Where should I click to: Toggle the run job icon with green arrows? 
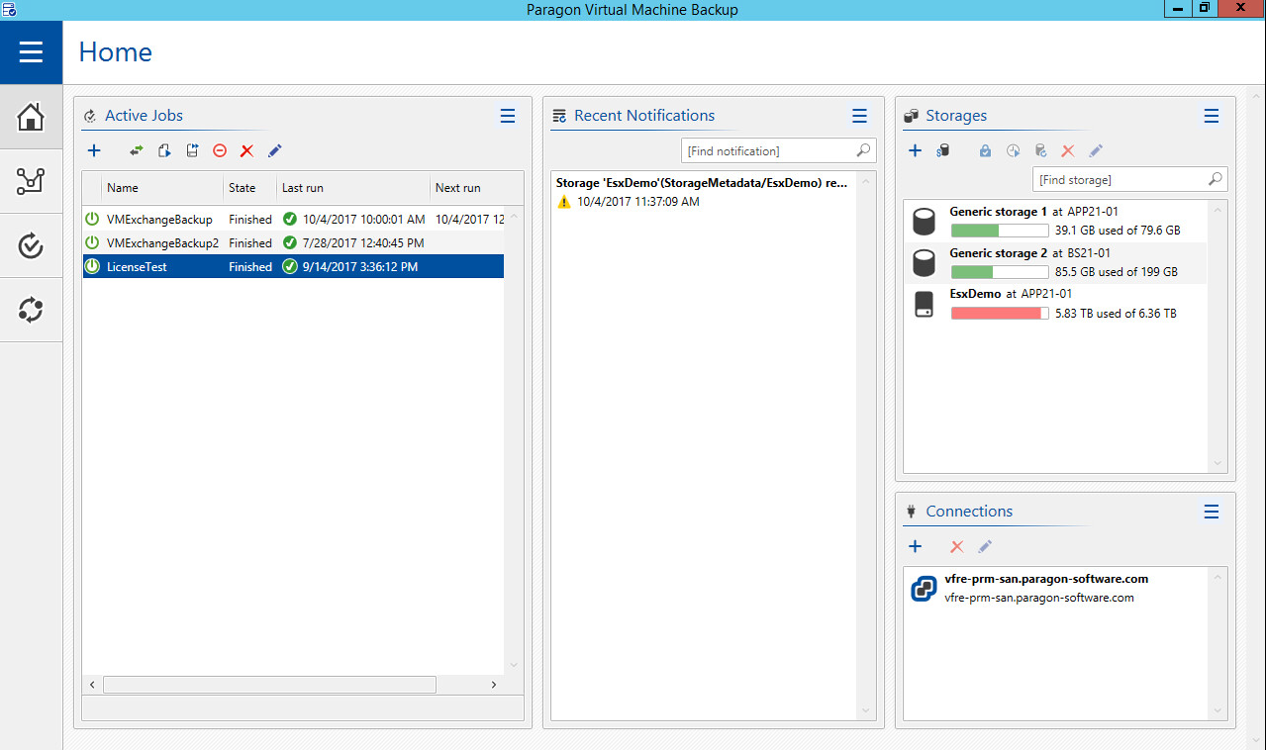pyautogui.click(x=137, y=150)
